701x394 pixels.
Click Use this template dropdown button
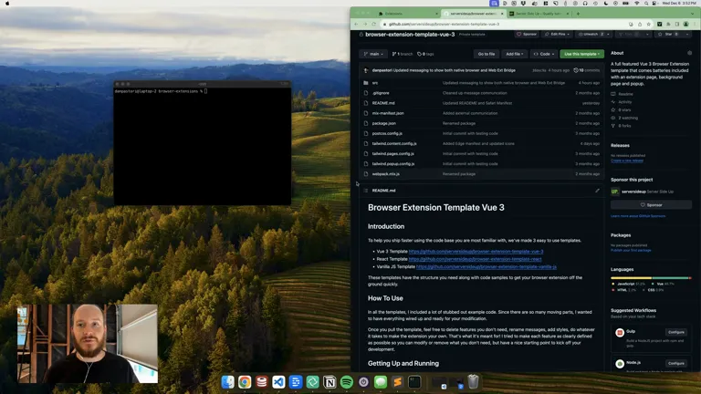(581, 54)
